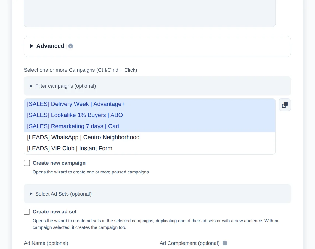Click the info icon next to Advanced
Image resolution: width=315 pixels, height=249 pixels.
70,46
